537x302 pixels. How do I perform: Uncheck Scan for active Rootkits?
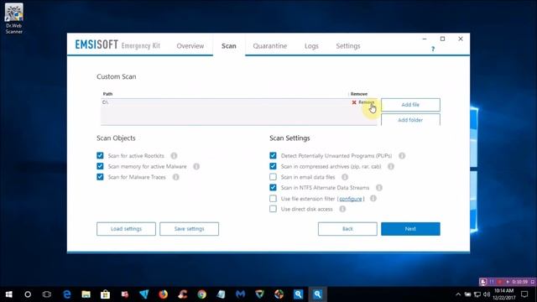100,156
